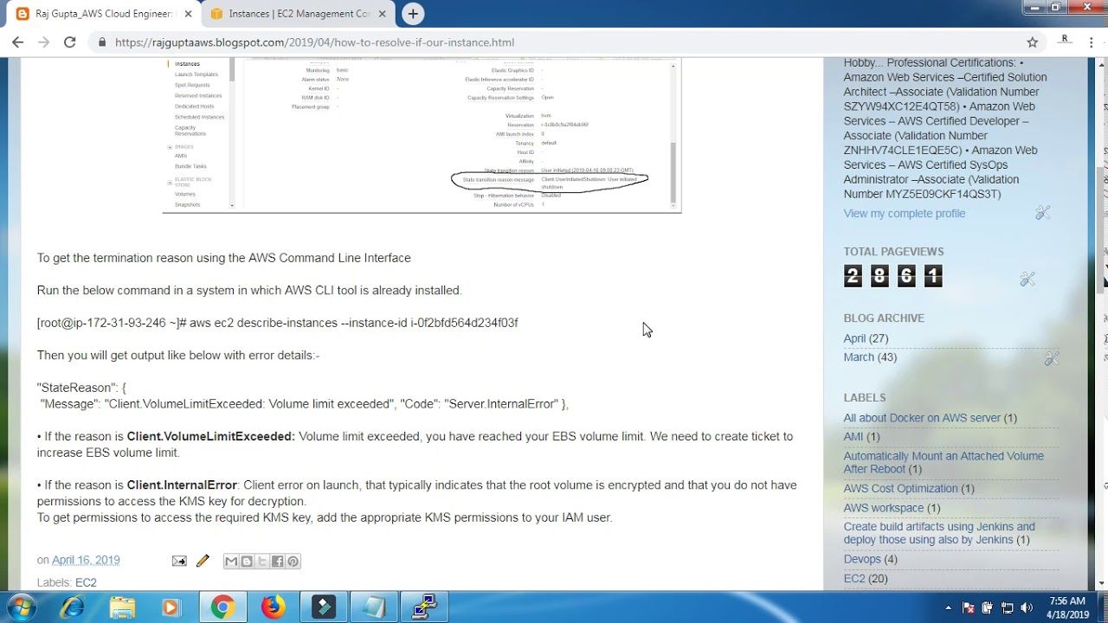
Task: Close the Instances EC2 Management Console tab
Action: click(x=383, y=14)
